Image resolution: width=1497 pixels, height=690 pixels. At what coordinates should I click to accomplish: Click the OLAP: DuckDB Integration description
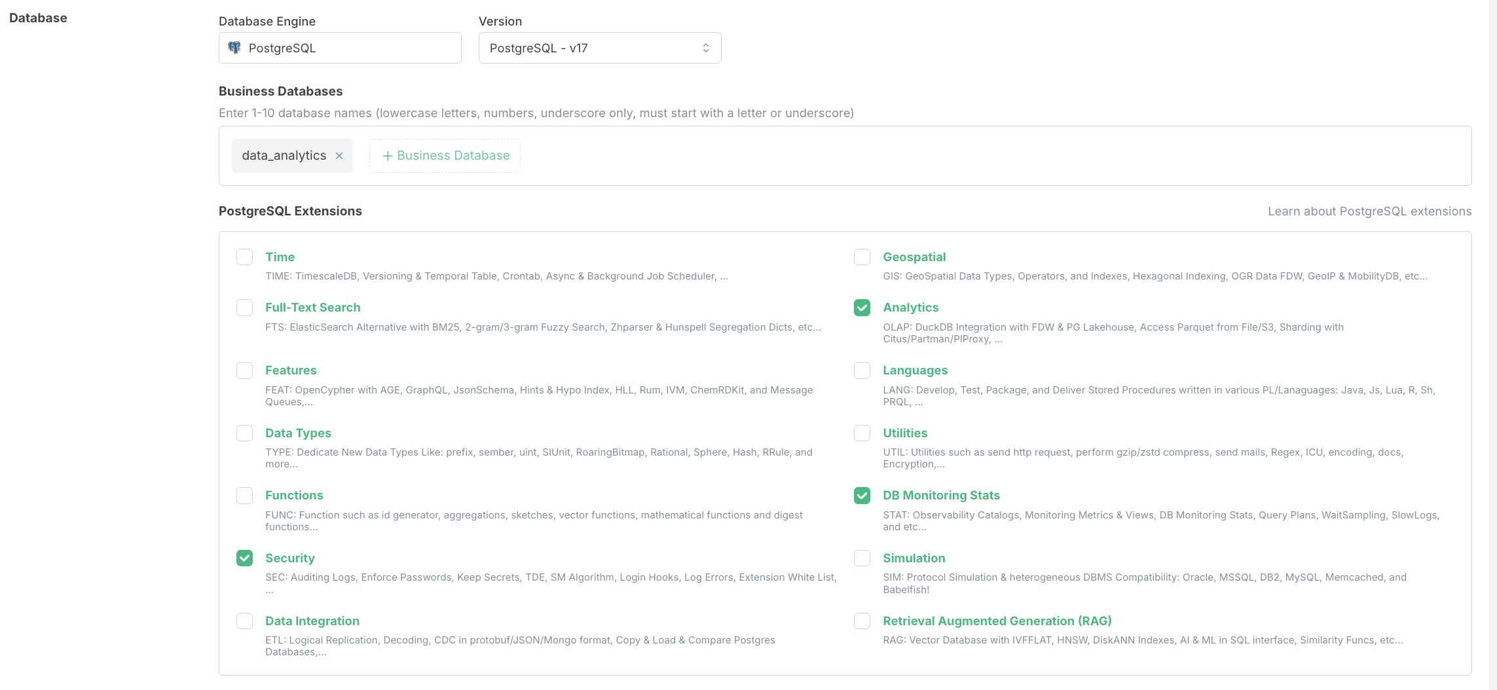click(1113, 333)
